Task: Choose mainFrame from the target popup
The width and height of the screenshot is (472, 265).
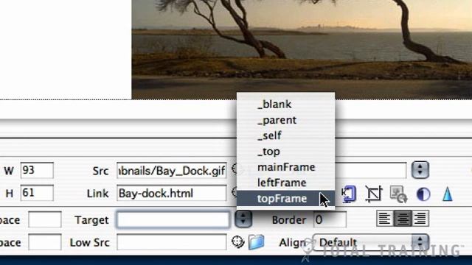Action: pyautogui.click(x=285, y=167)
